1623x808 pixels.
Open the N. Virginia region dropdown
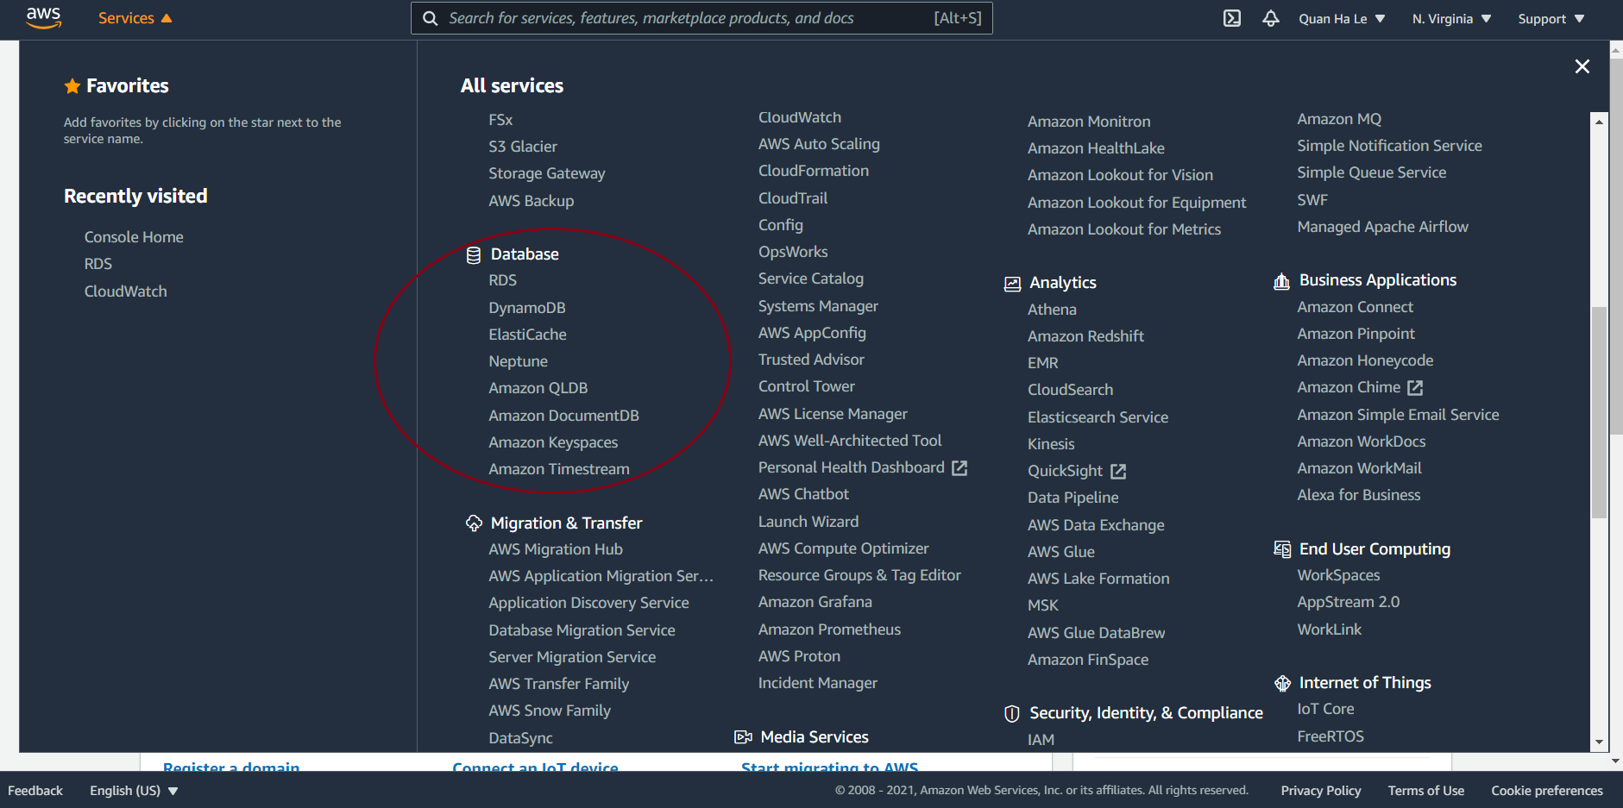[x=1451, y=19]
